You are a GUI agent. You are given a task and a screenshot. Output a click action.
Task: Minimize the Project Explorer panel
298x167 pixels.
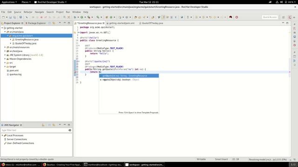coord(65,23)
